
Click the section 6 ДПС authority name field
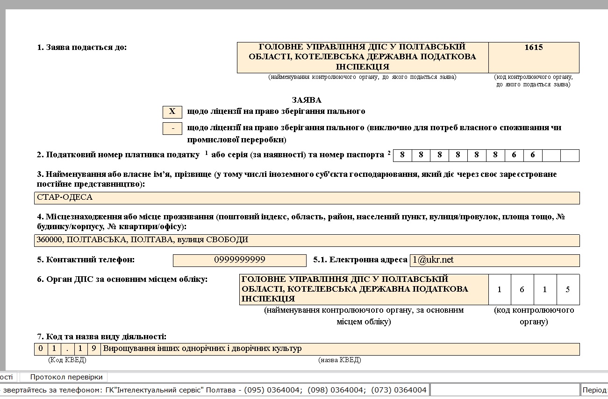[x=363, y=289]
